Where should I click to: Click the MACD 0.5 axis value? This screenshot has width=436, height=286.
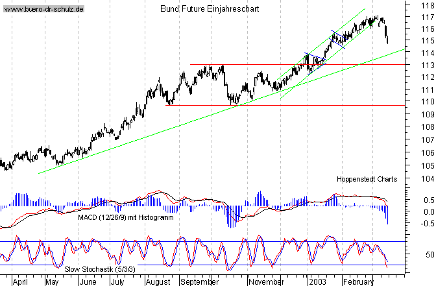click(x=429, y=200)
